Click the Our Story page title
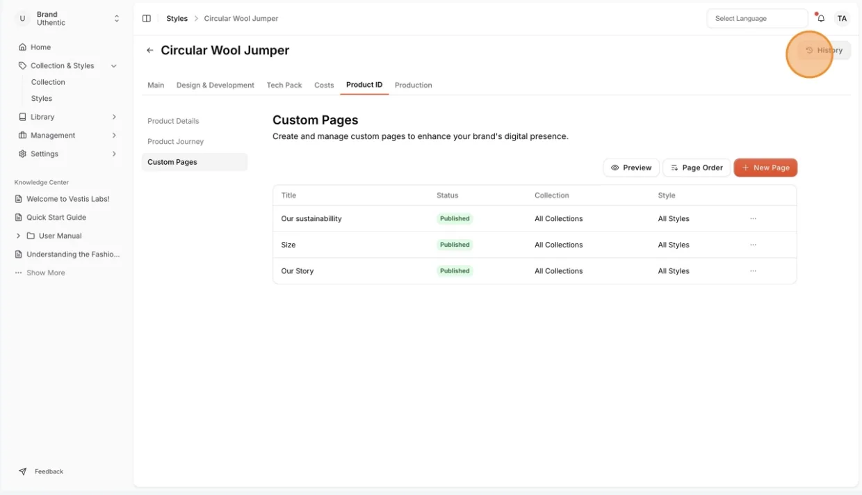This screenshot has height=495, width=862. click(x=298, y=271)
